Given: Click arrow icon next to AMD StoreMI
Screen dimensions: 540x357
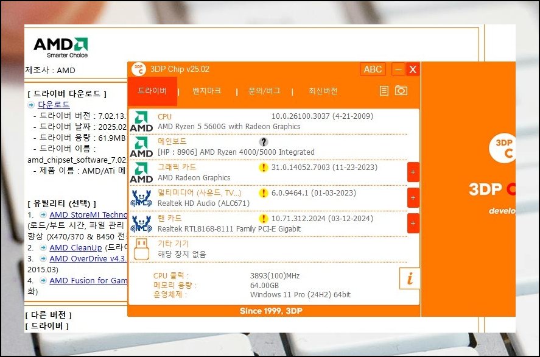Looking at the screenshot, I should coord(43,214).
